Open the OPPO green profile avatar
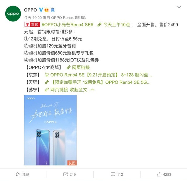Image resolution: width=187 pixels, height=181 pixels. 13,13
